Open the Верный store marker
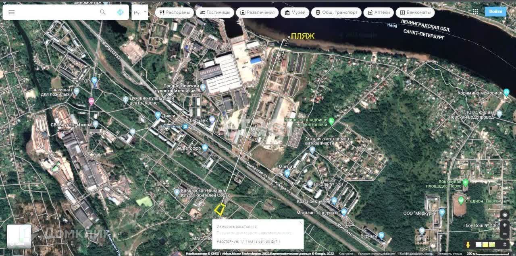Image resolution: width=516 pixels, height=256 pixels. pyautogui.click(x=381, y=235)
